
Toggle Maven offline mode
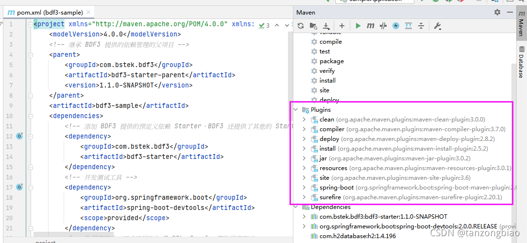383,26
